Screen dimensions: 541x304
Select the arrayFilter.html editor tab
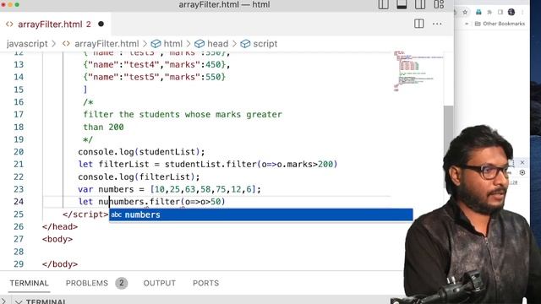click(x=55, y=24)
